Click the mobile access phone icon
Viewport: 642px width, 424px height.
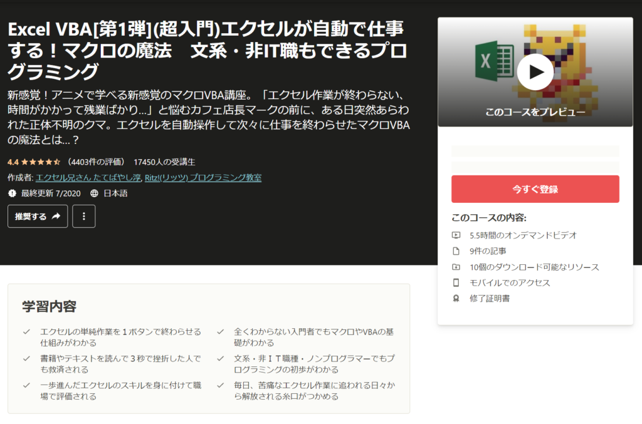pyautogui.click(x=456, y=282)
